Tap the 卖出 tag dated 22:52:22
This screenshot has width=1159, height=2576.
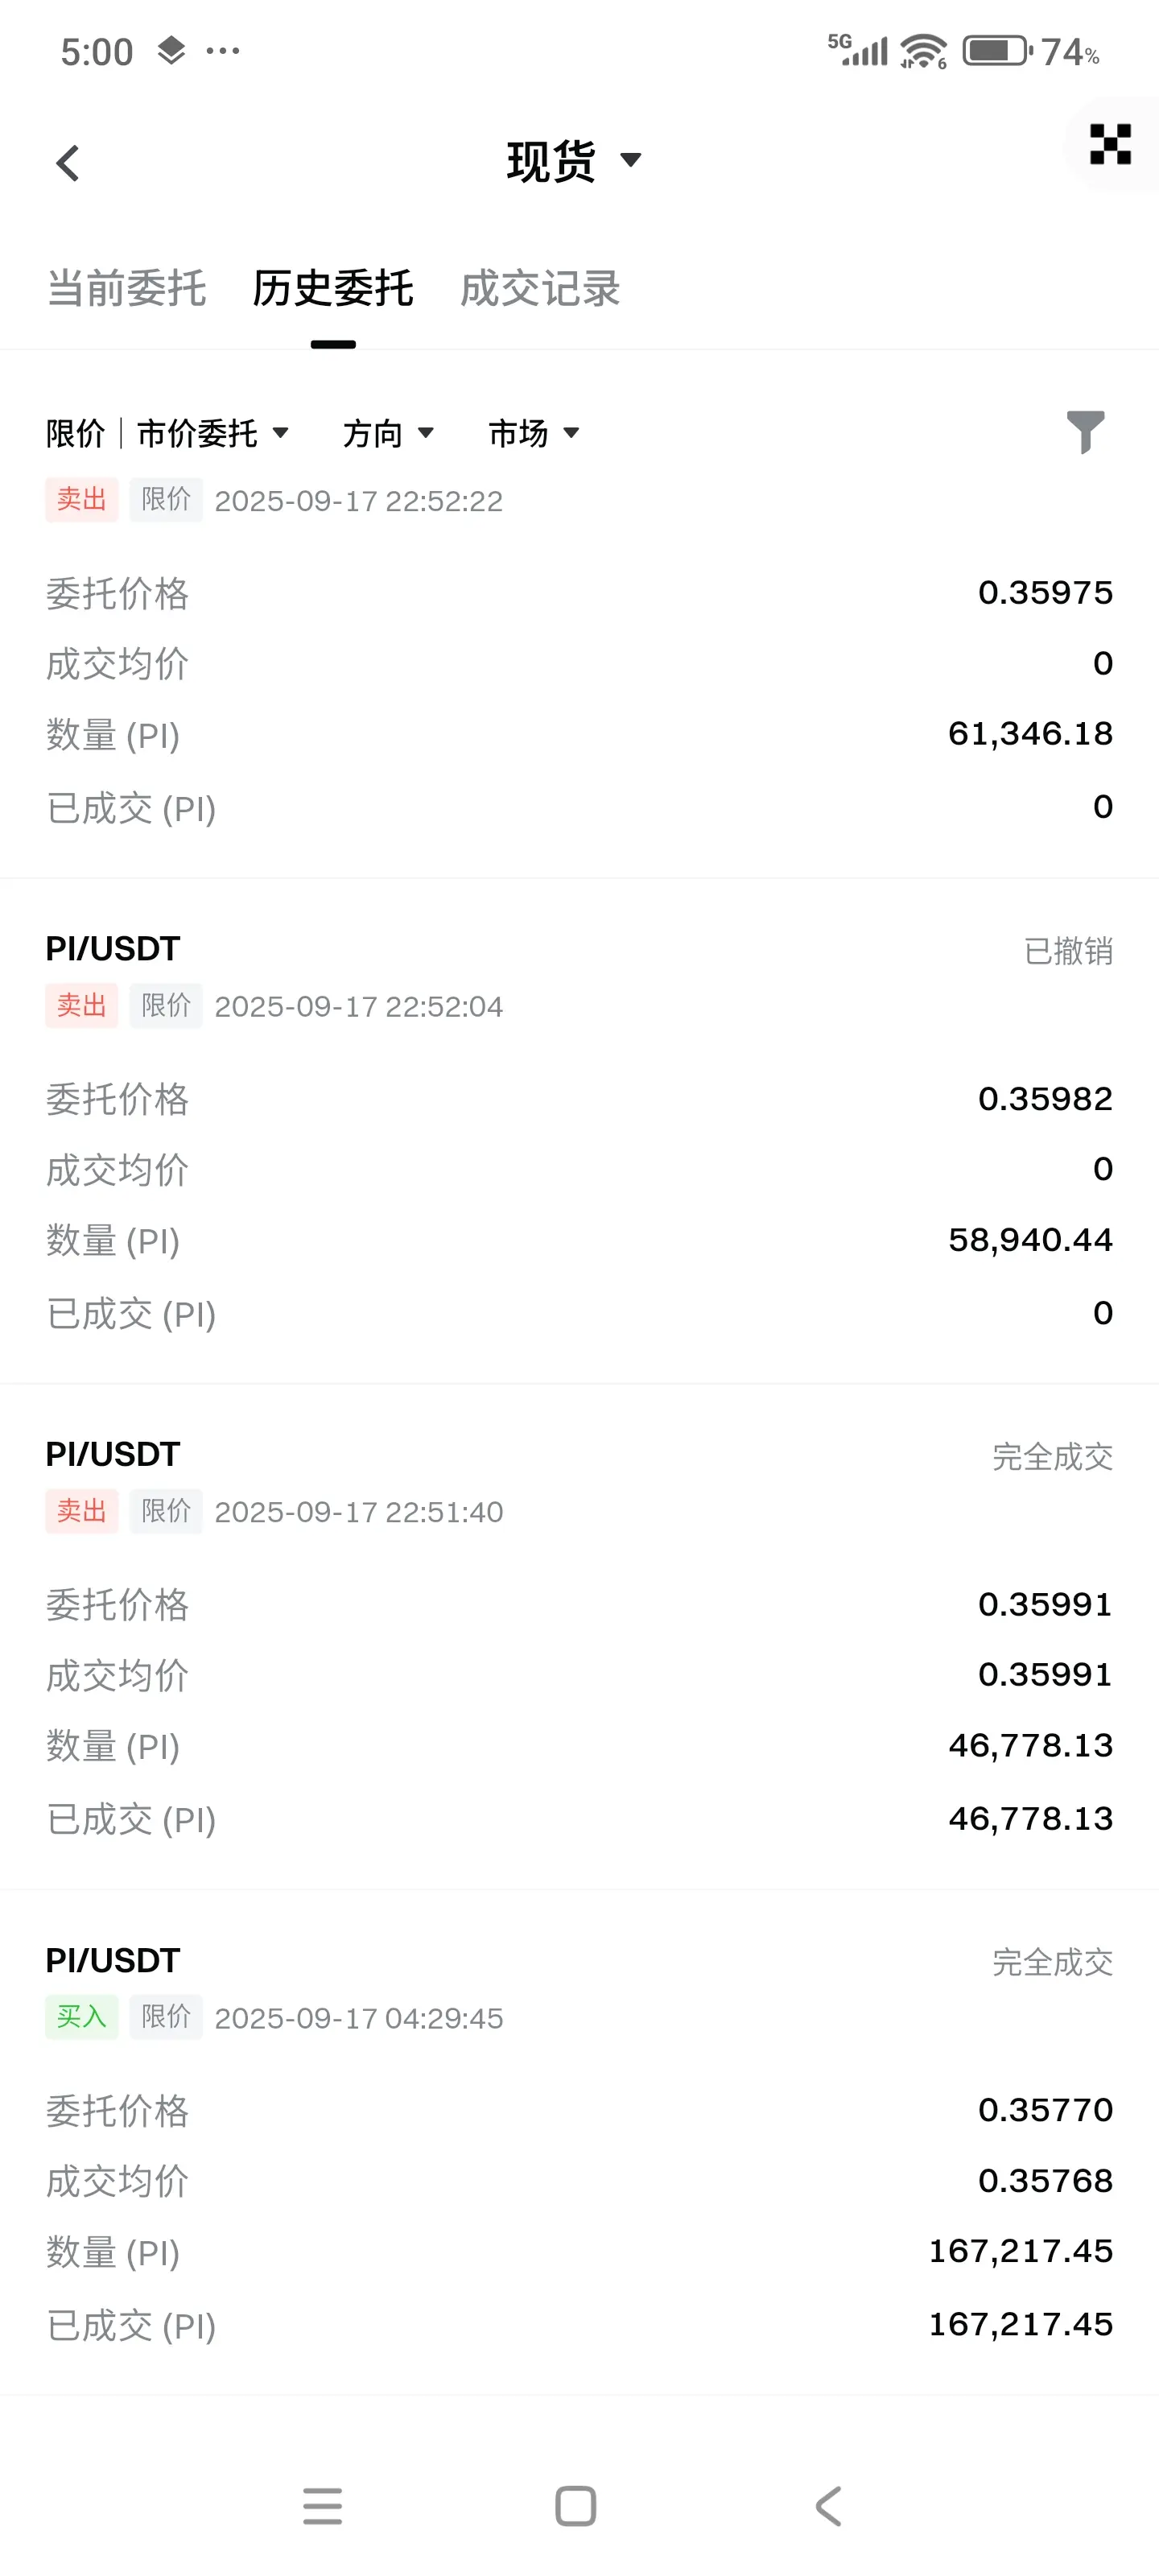click(x=82, y=499)
